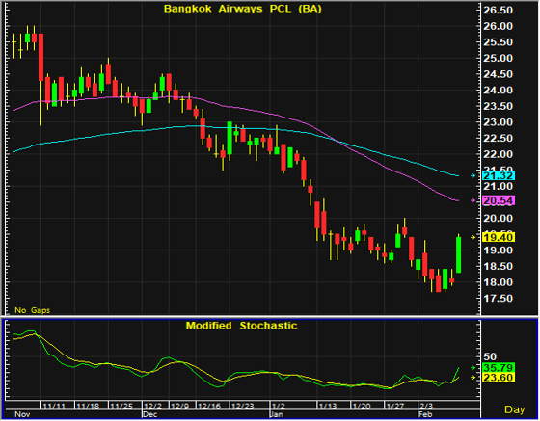Click the arrow marker beside 20.54
Image resolution: width=540 pixels, height=421 pixels.
(x=473, y=200)
